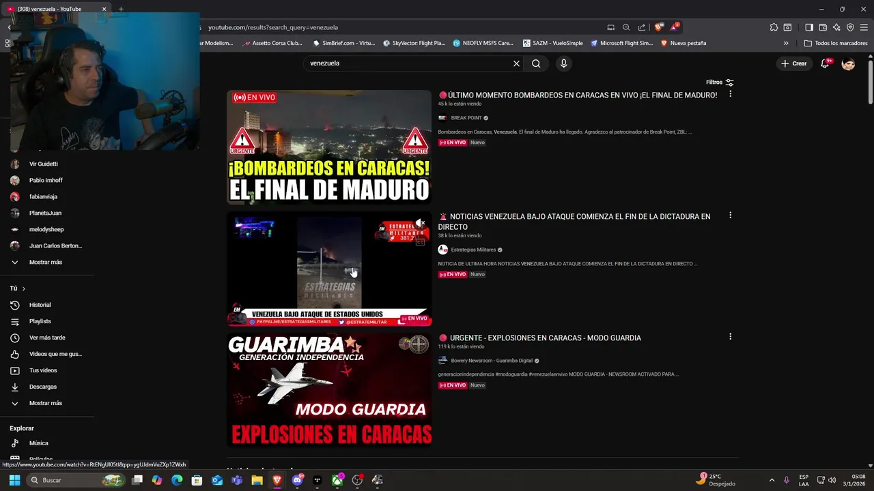
Task: Click the Crear button
Action: (x=794, y=63)
